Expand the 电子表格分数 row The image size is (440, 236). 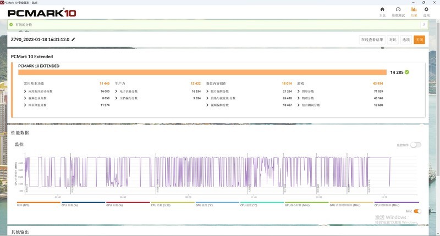point(116,91)
